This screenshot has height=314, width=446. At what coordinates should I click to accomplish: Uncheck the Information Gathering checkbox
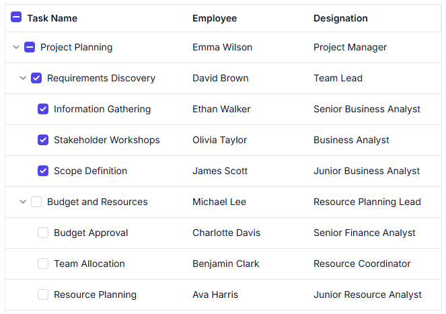(43, 109)
